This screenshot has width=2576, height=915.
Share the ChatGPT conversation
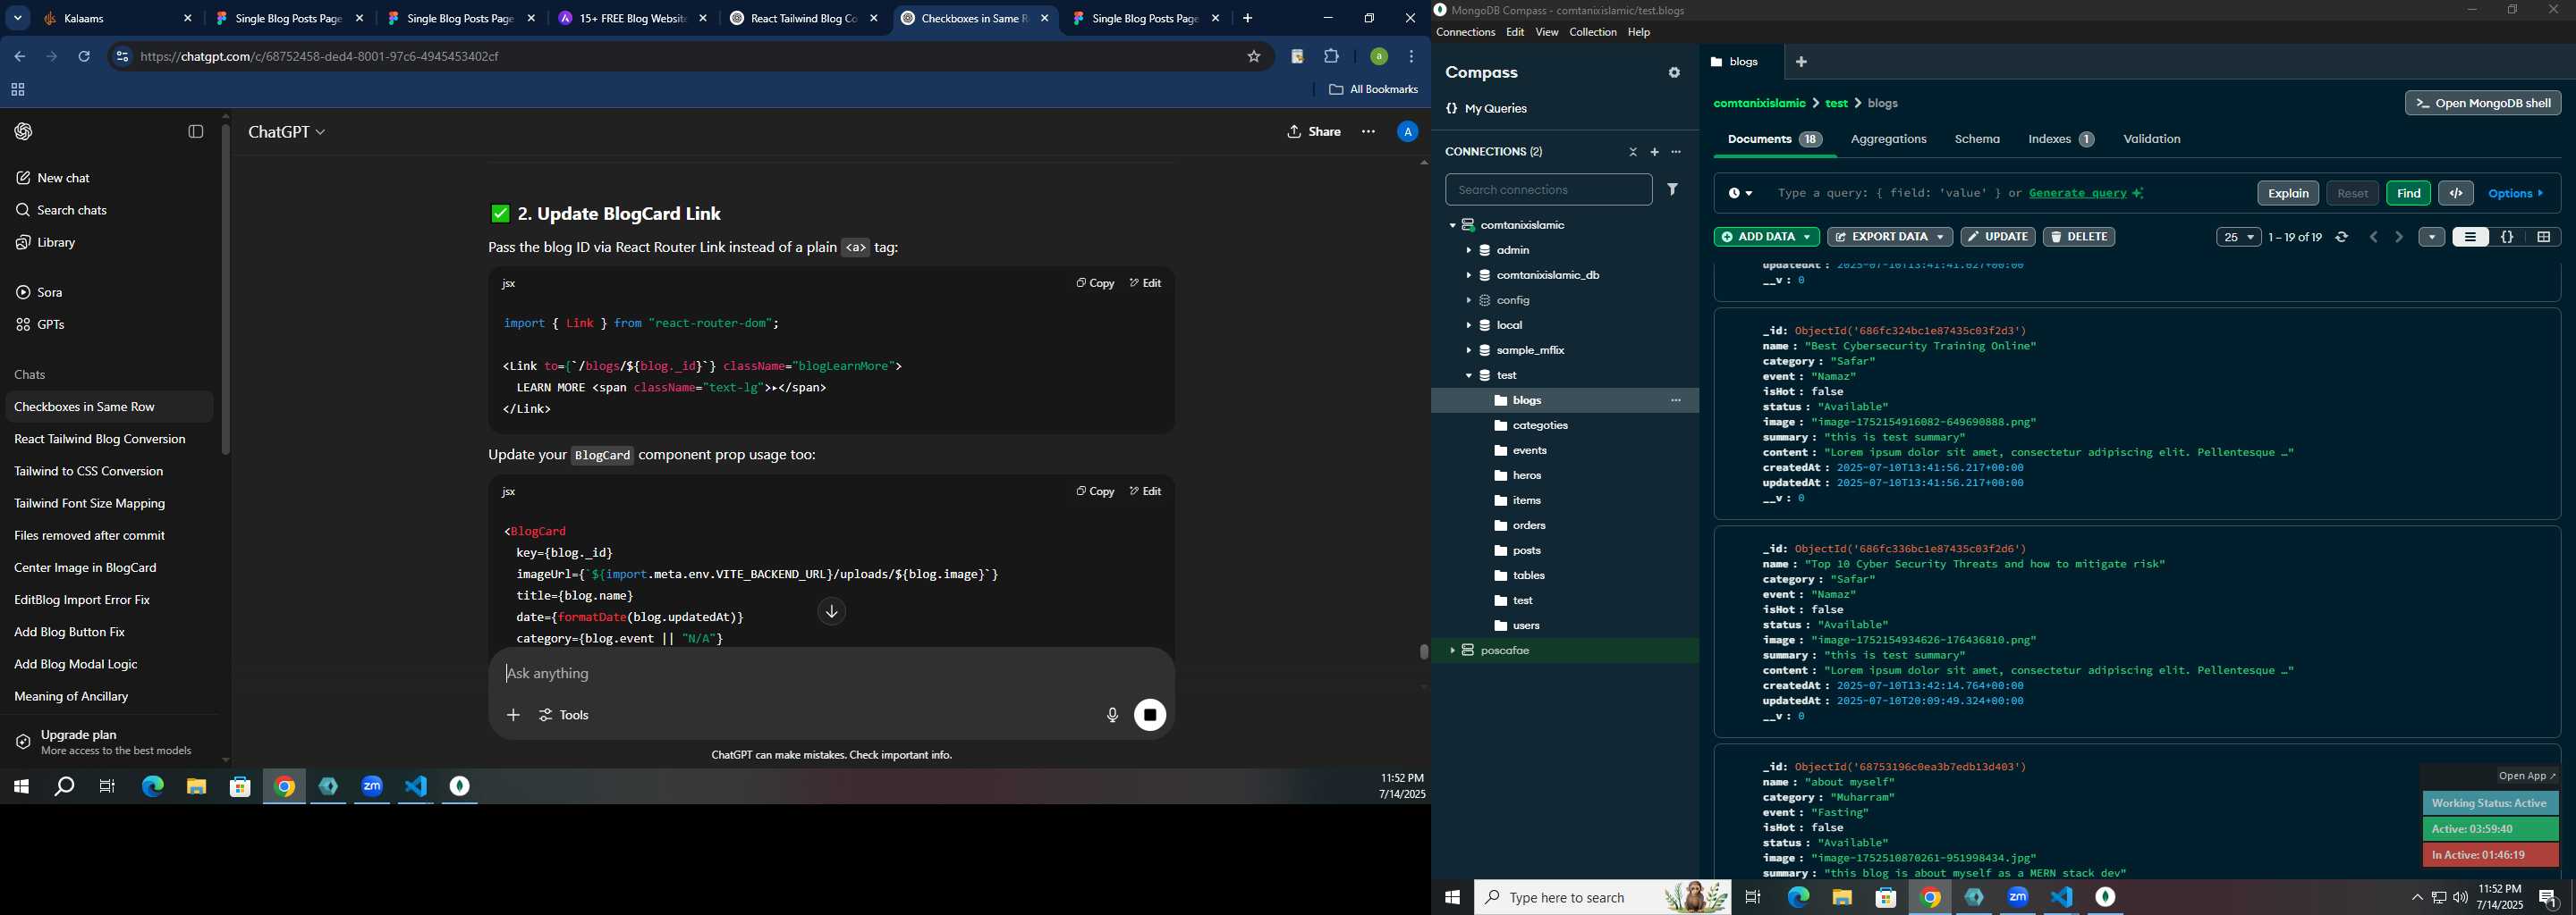[1314, 132]
